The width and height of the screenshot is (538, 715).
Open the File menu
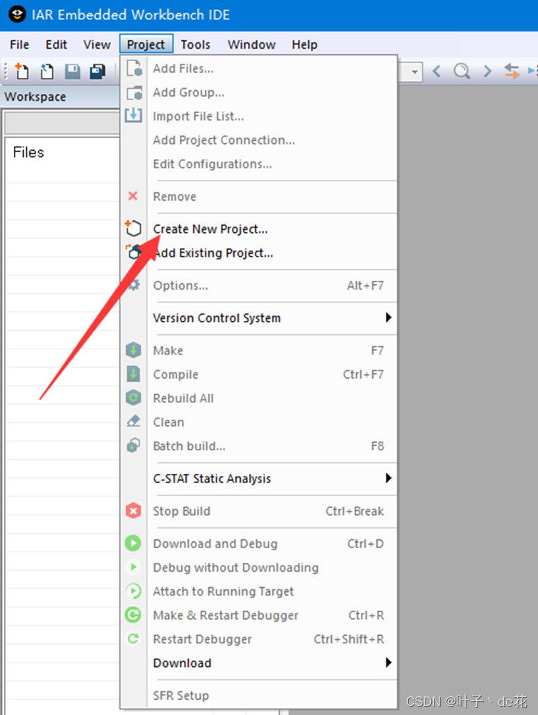point(19,44)
